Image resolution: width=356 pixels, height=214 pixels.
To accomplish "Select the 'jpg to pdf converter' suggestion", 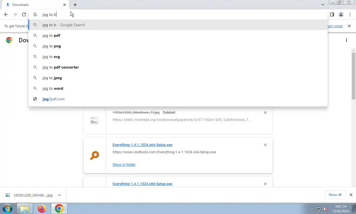I will pyautogui.click(x=178, y=67).
